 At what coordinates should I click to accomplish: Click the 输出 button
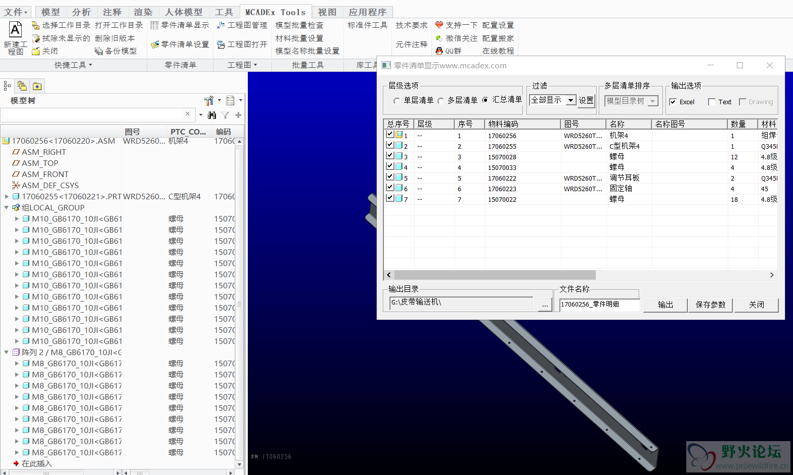pos(666,305)
